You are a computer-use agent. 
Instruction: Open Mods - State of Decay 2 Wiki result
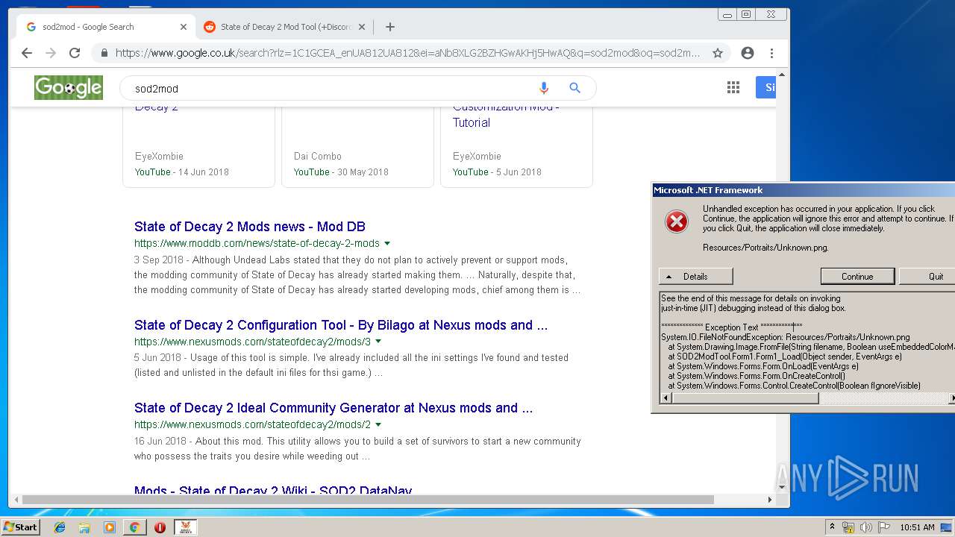[x=273, y=491]
